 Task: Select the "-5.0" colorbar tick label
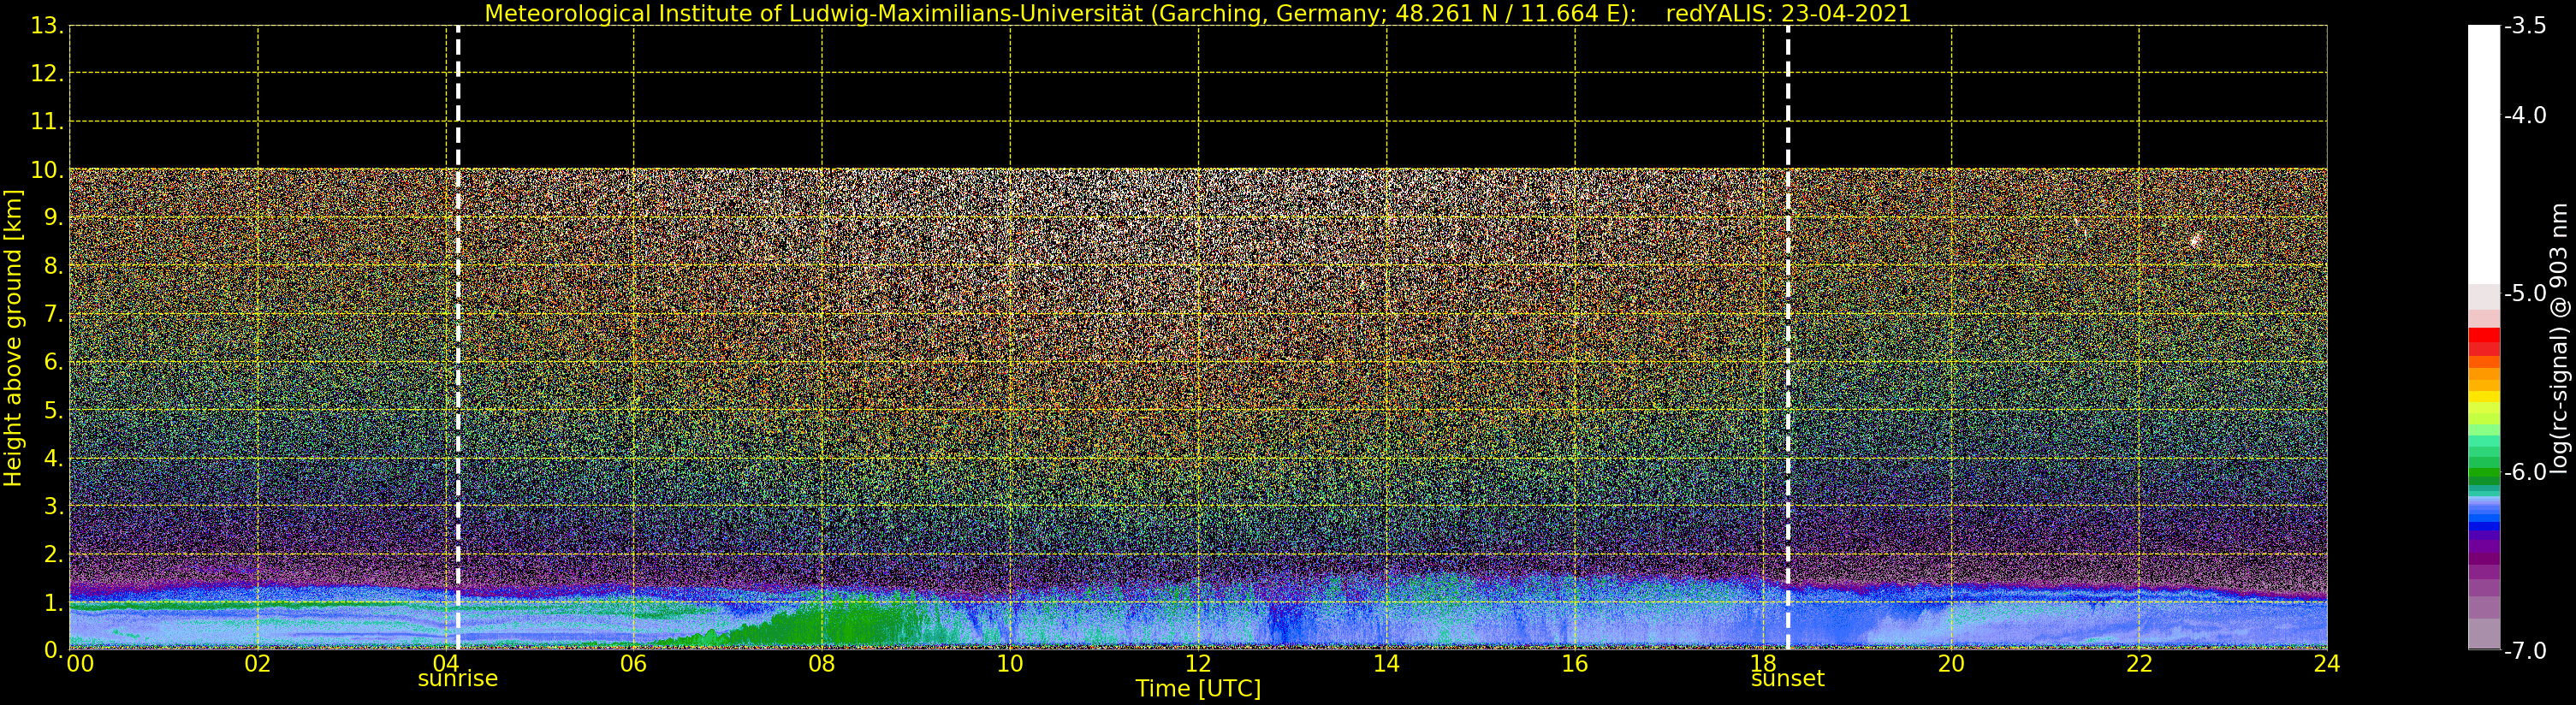pyautogui.click(x=2525, y=293)
